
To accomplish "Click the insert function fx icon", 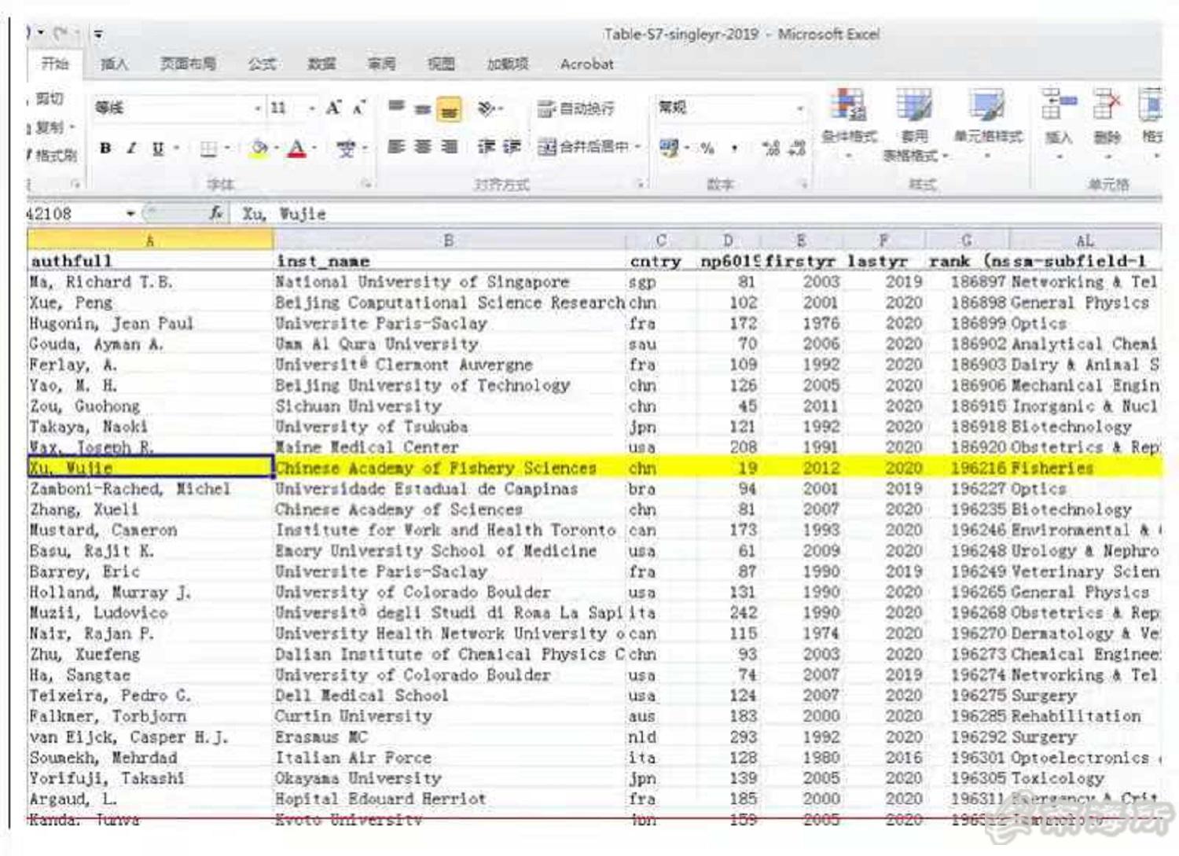I will [x=215, y=213].
